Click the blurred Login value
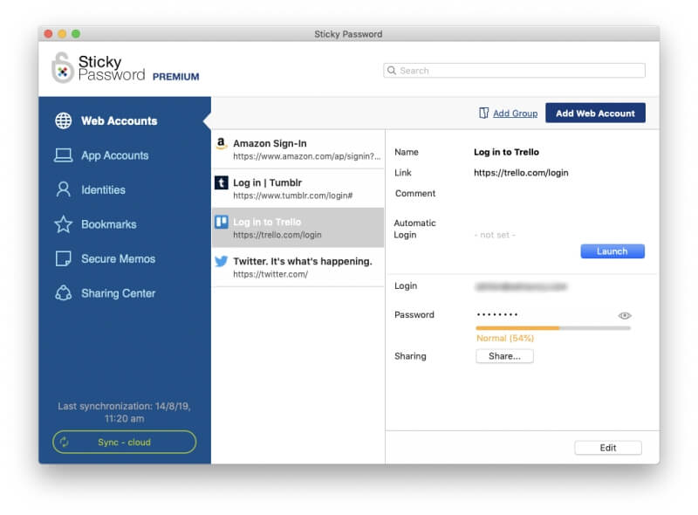The height and width of the screenshot is (515, 698). [521, 286]
